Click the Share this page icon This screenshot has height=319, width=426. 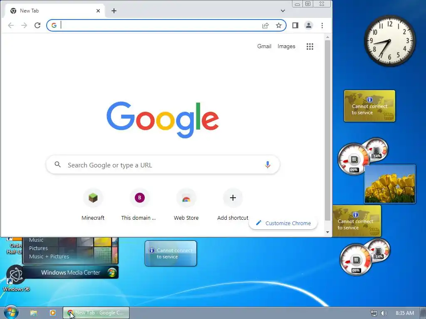coord(265,25)
